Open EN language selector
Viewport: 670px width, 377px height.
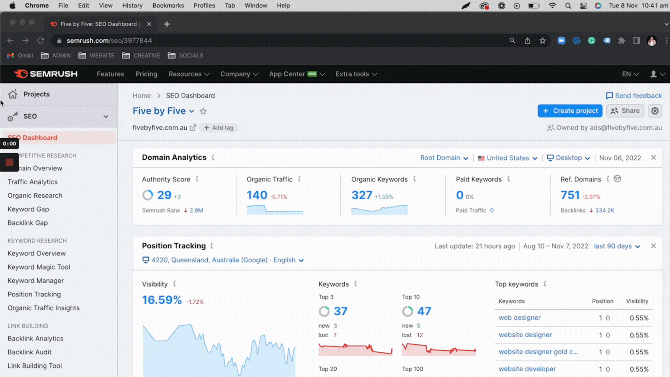tap(630, 74)
